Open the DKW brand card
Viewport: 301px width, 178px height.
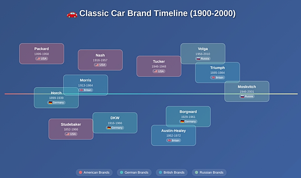115,123
